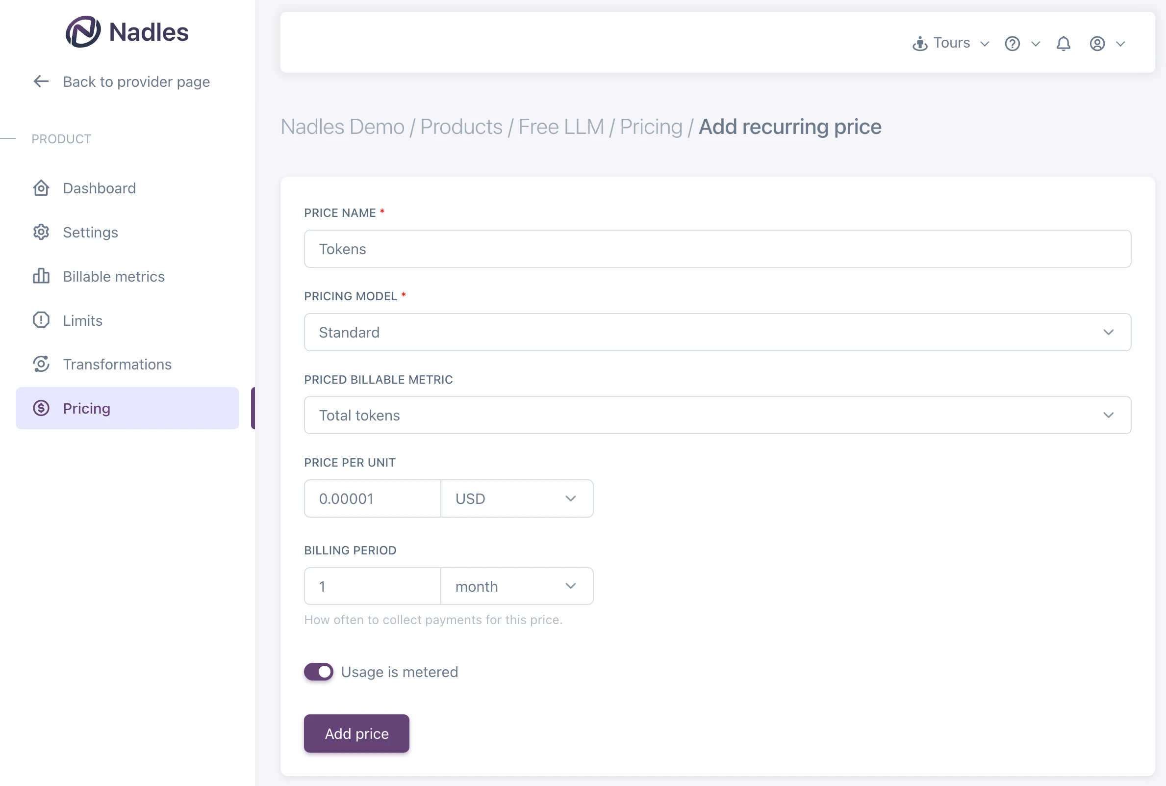Click the Limits warning icon
Screen dimensions: 1166x786
(x=41, y=320)
